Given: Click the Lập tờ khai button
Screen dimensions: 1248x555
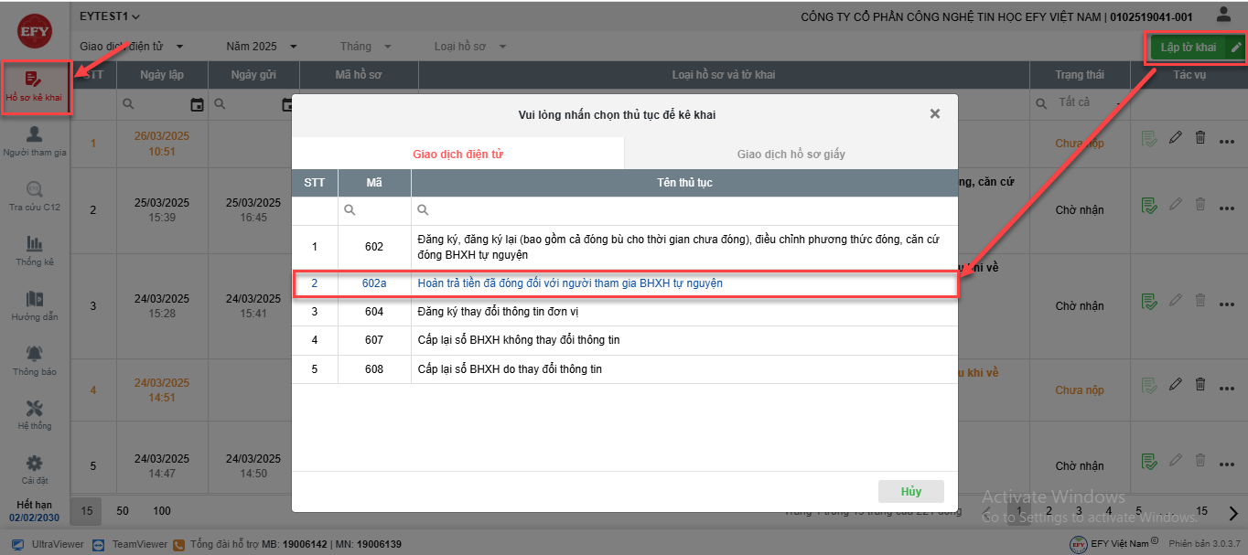Looking at the screenshot, I should [1189, 48].
